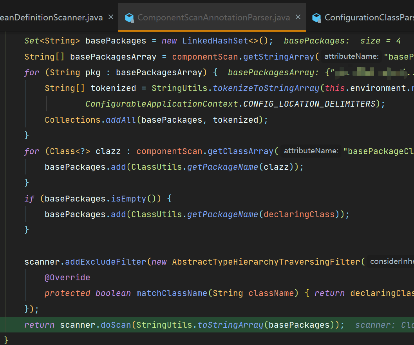Click CONFIG_LOCATION_DELIMITERS constant
414x345 pixels.
[x=309, y=103]
